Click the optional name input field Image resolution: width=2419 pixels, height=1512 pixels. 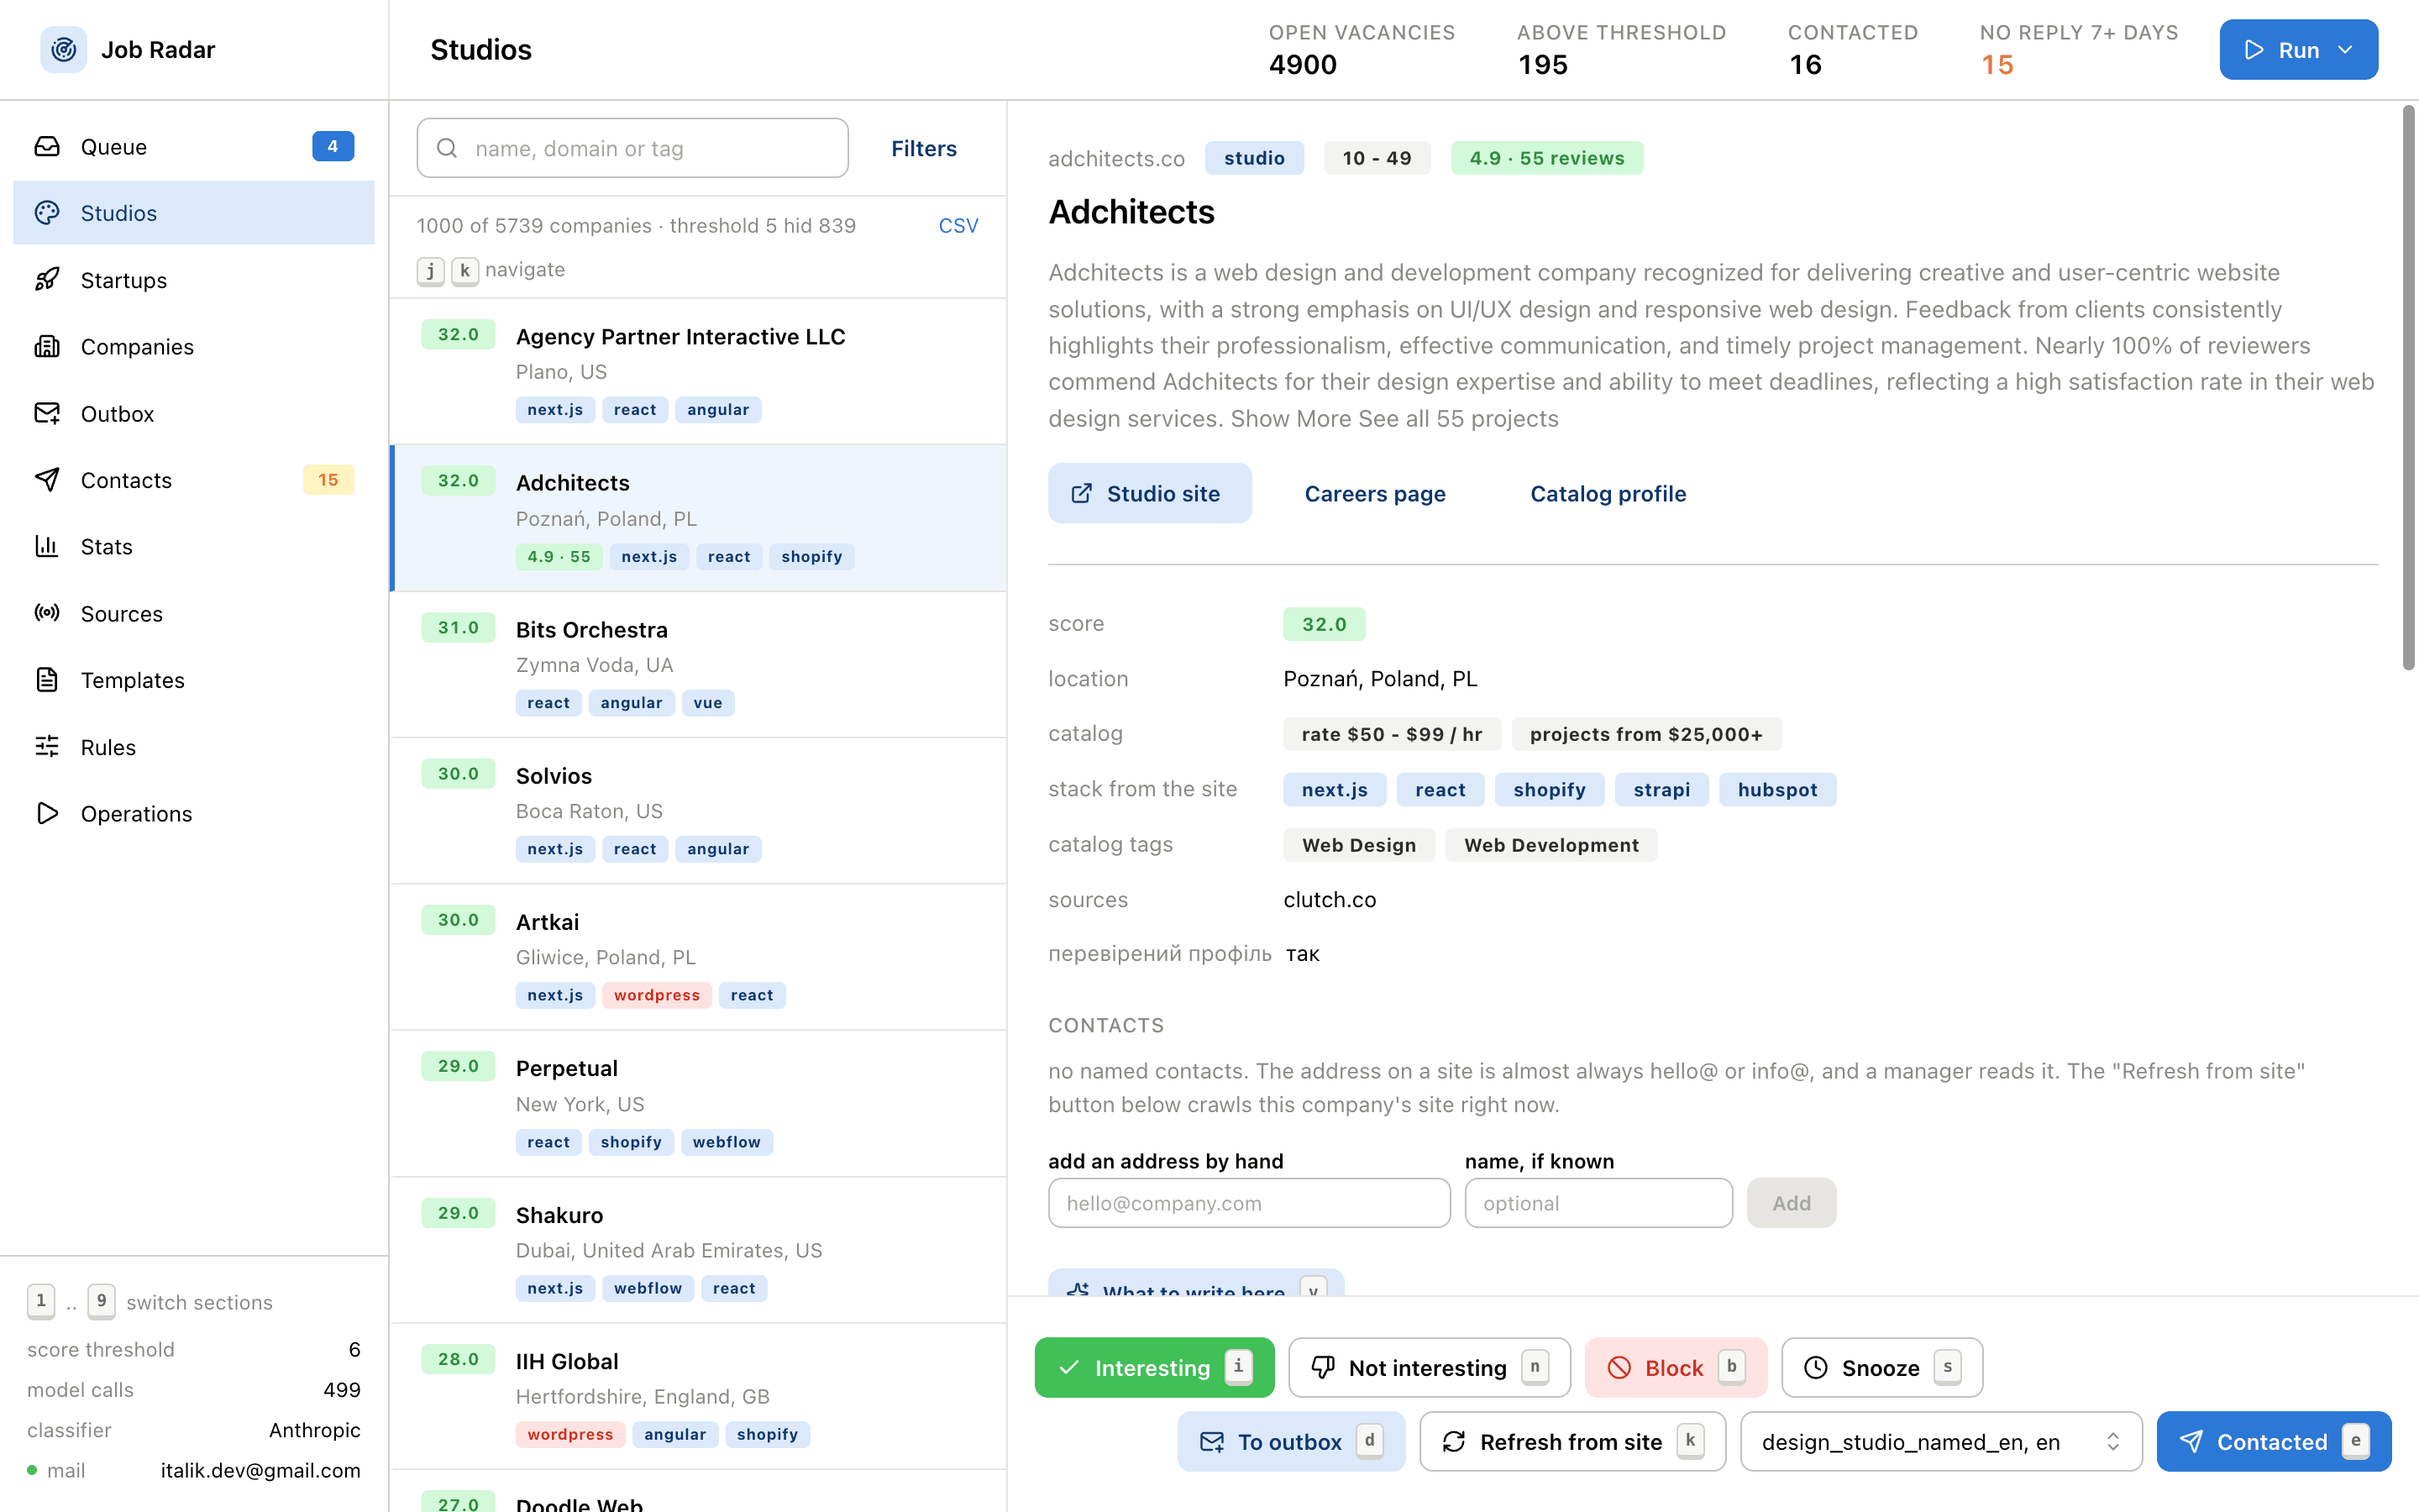[x=1598, y=1203]
